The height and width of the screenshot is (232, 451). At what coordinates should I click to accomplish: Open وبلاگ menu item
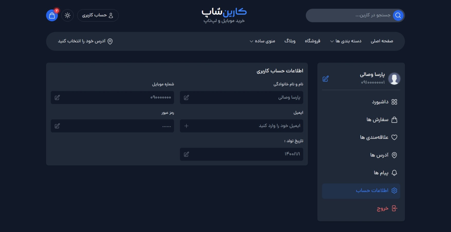[290, 41]
